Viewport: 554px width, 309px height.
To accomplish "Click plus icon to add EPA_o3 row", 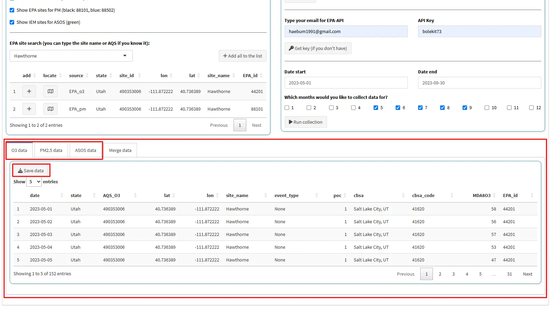I will (x=29, y=91).
